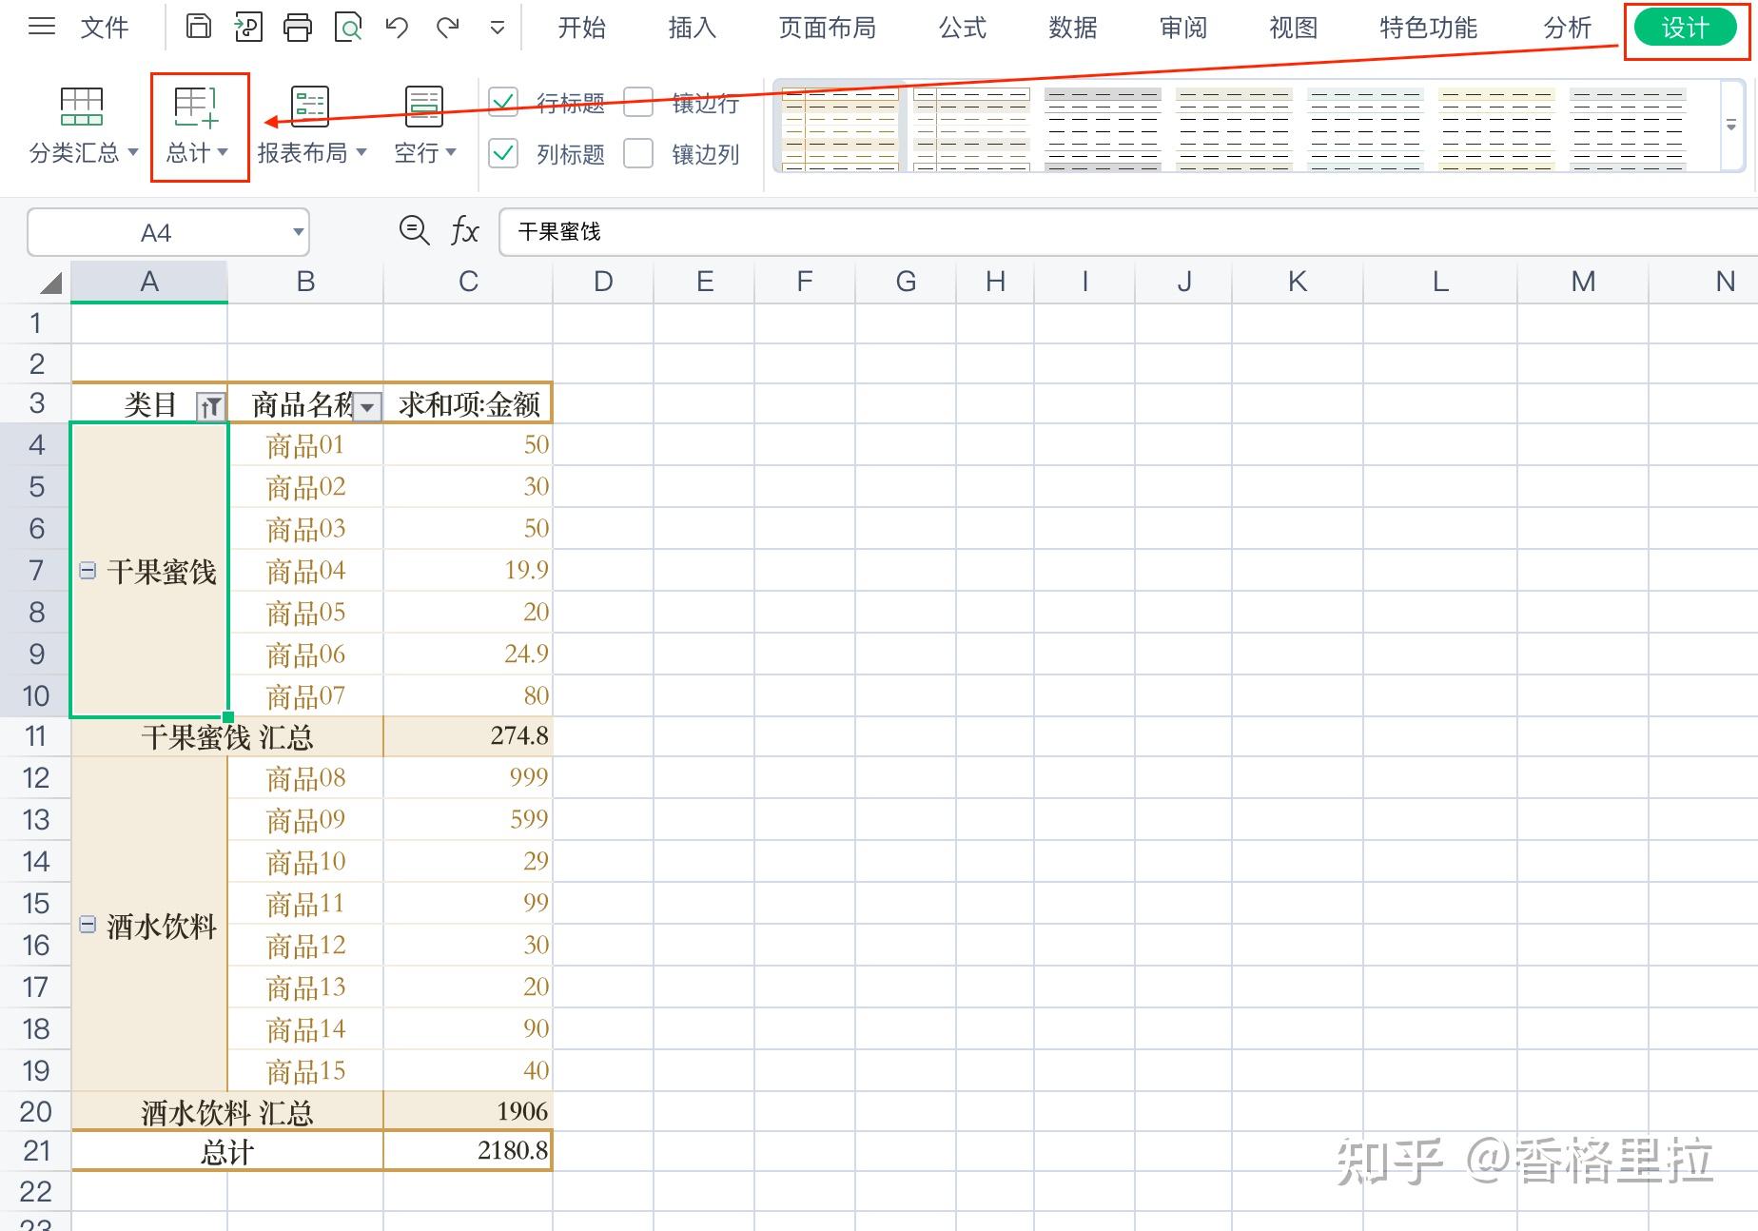Viewport: 1758px width, 1231px height.
Task: Enable the 镶边行 banded rows checkbox
Action: click(638, 103)
